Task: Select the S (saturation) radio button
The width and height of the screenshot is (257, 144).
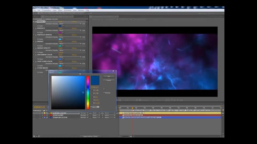Action: click(92, 90)
